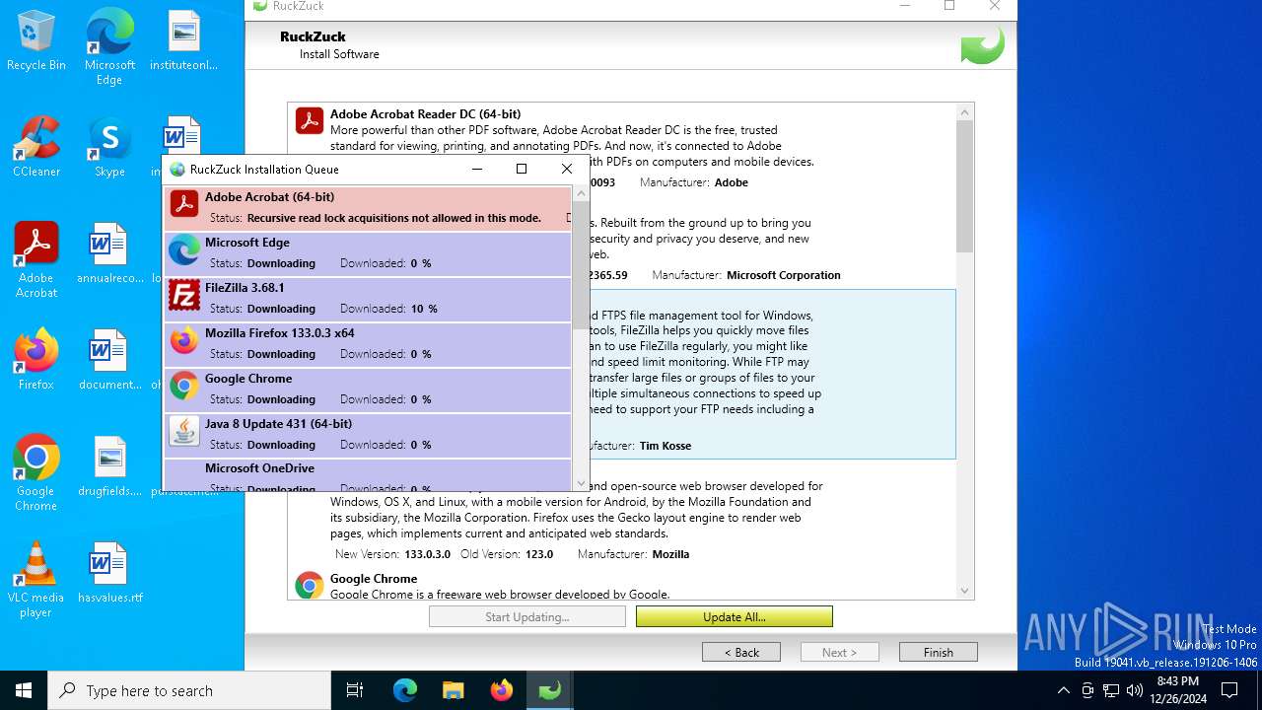Click RuckZuck app in taskbar

pos(550,690)
